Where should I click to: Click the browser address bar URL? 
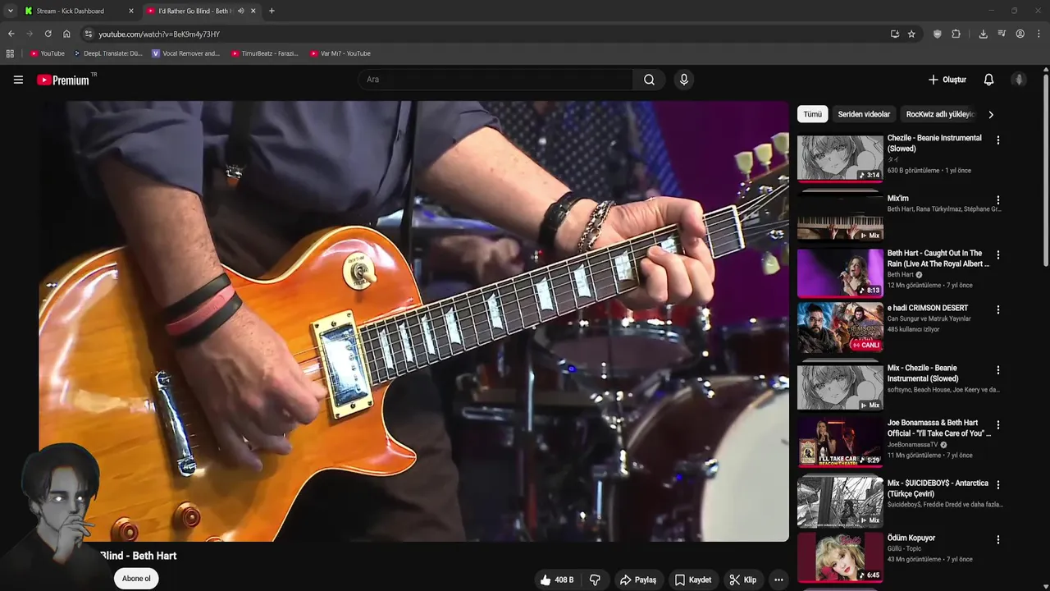pos(159,34)
